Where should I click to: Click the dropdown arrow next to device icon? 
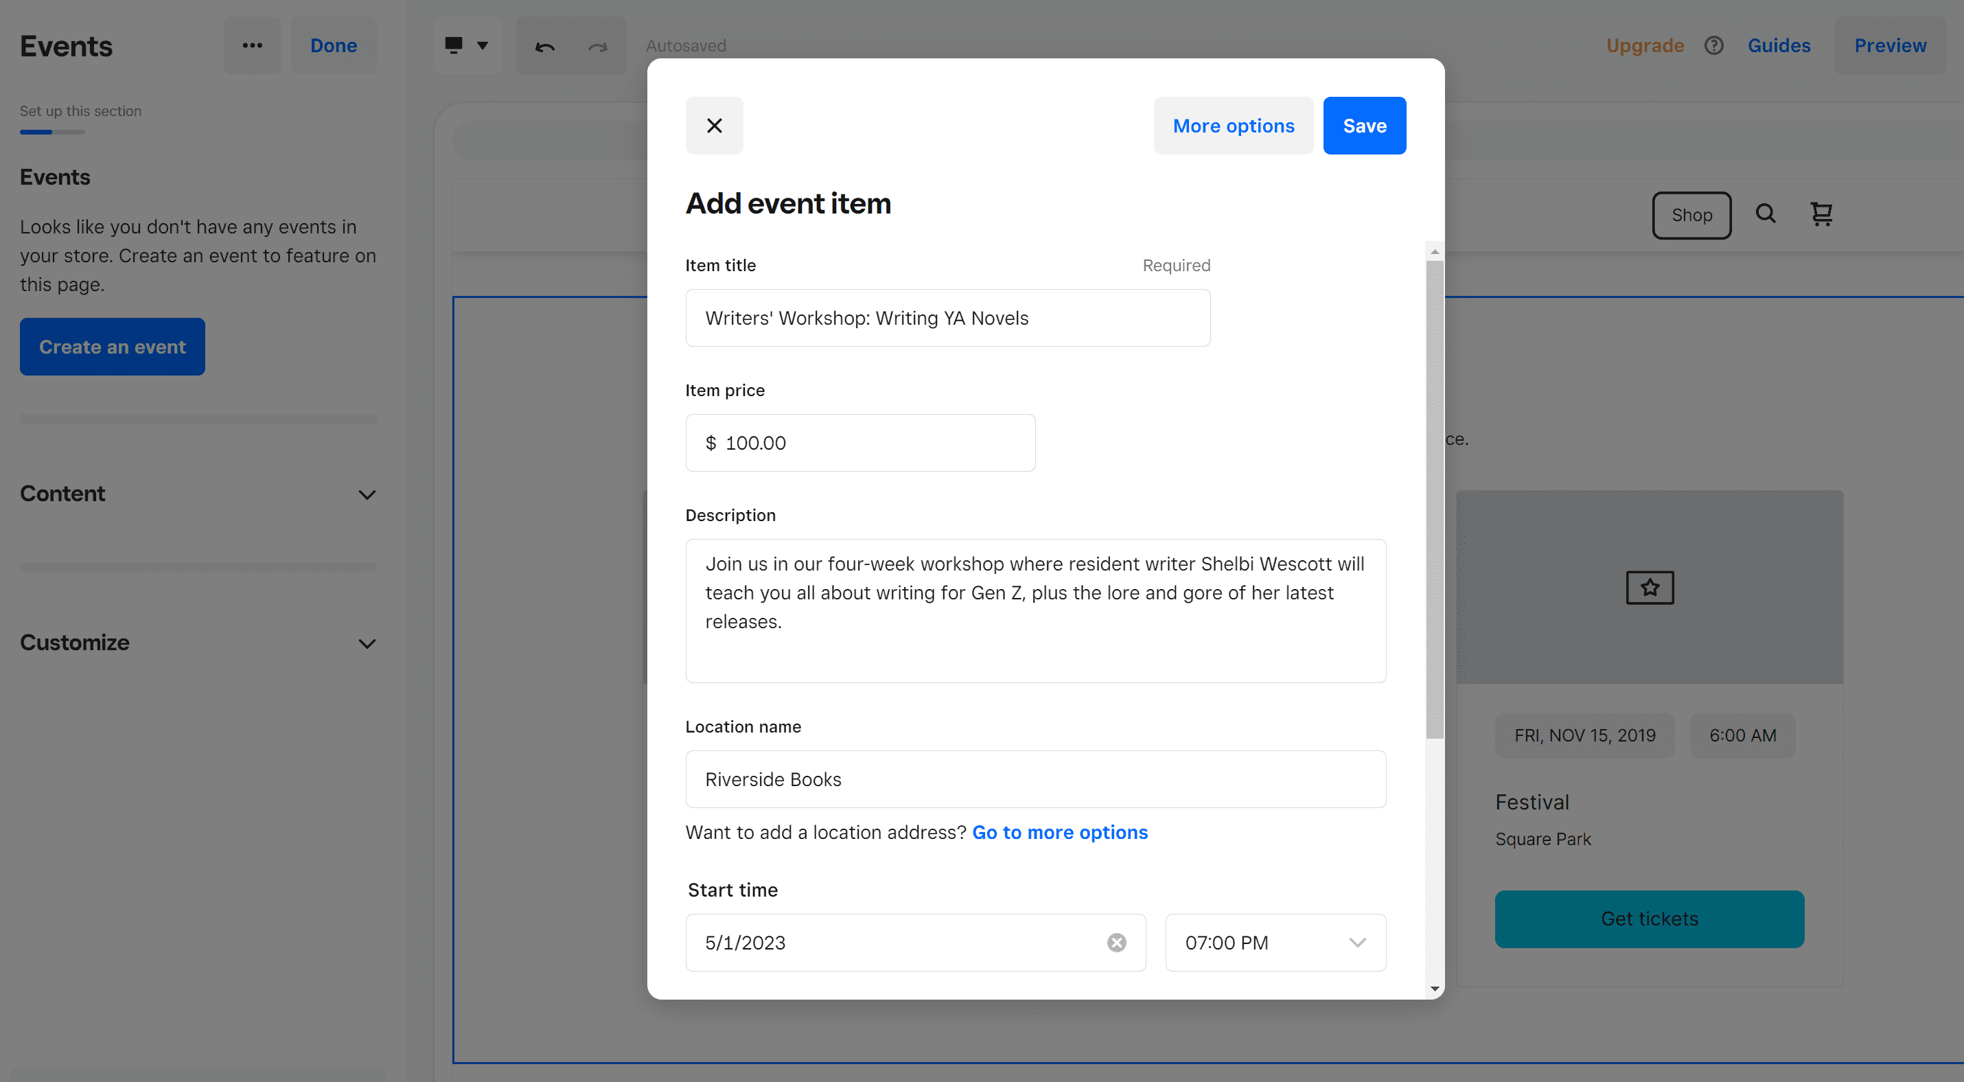[x=483, y=44]
